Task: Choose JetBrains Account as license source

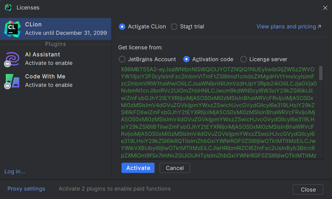Action: [122, 59]
